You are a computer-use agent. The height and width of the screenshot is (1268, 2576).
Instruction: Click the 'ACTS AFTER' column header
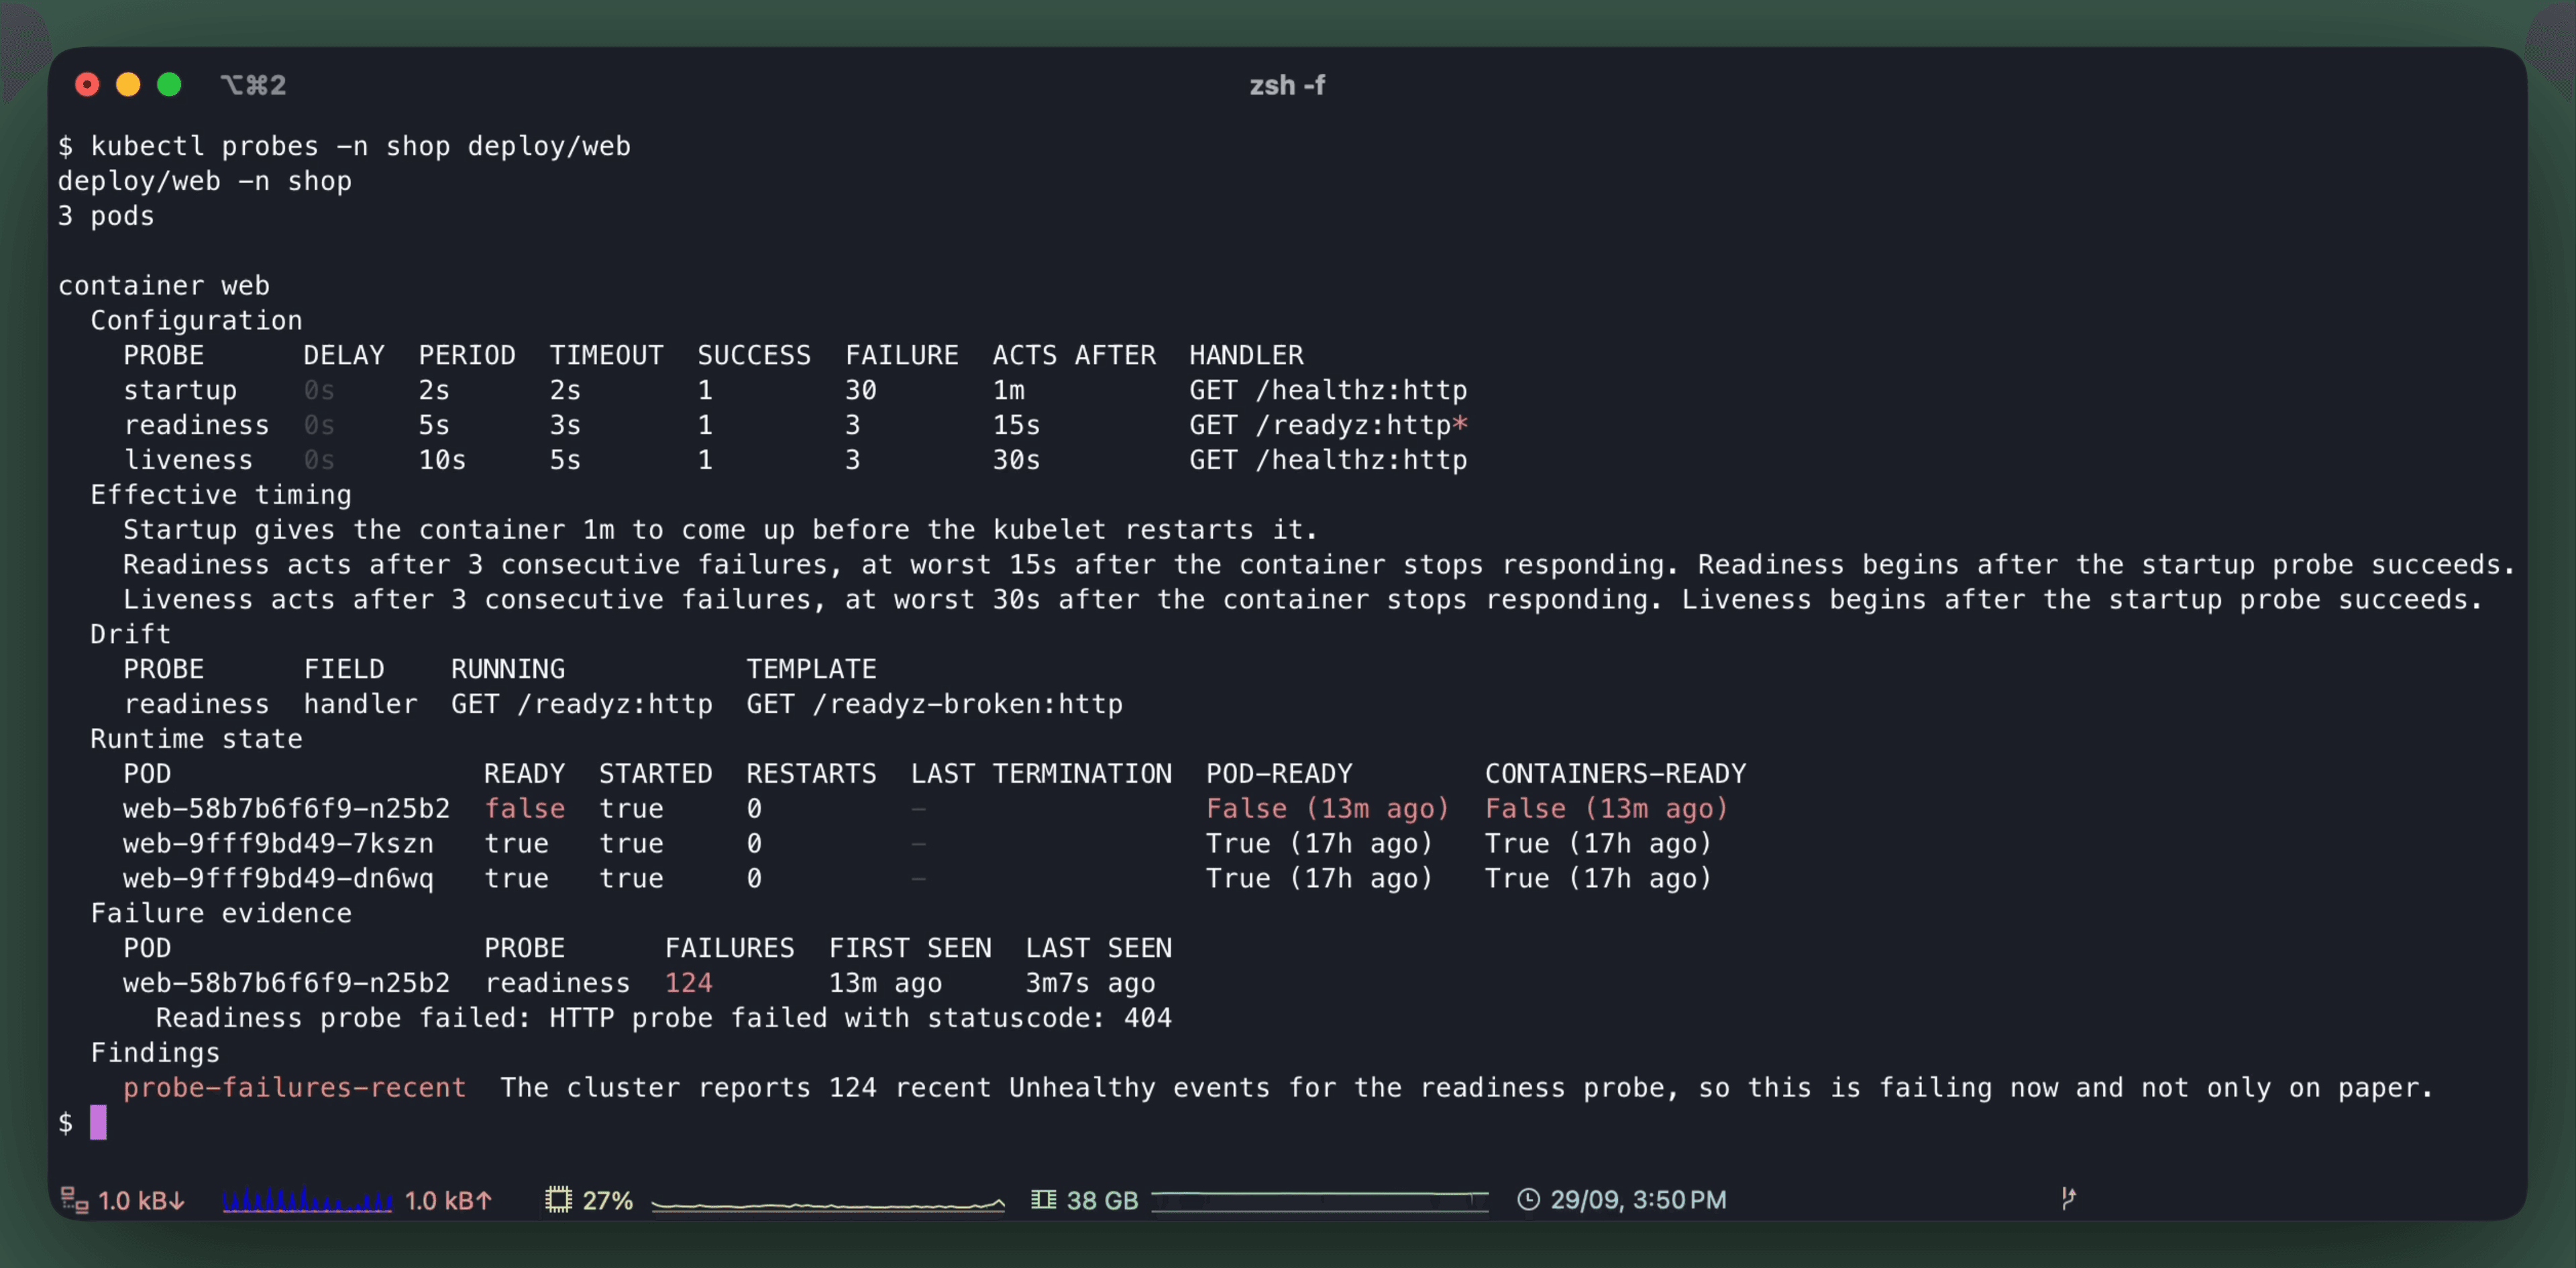point(1074,355)
